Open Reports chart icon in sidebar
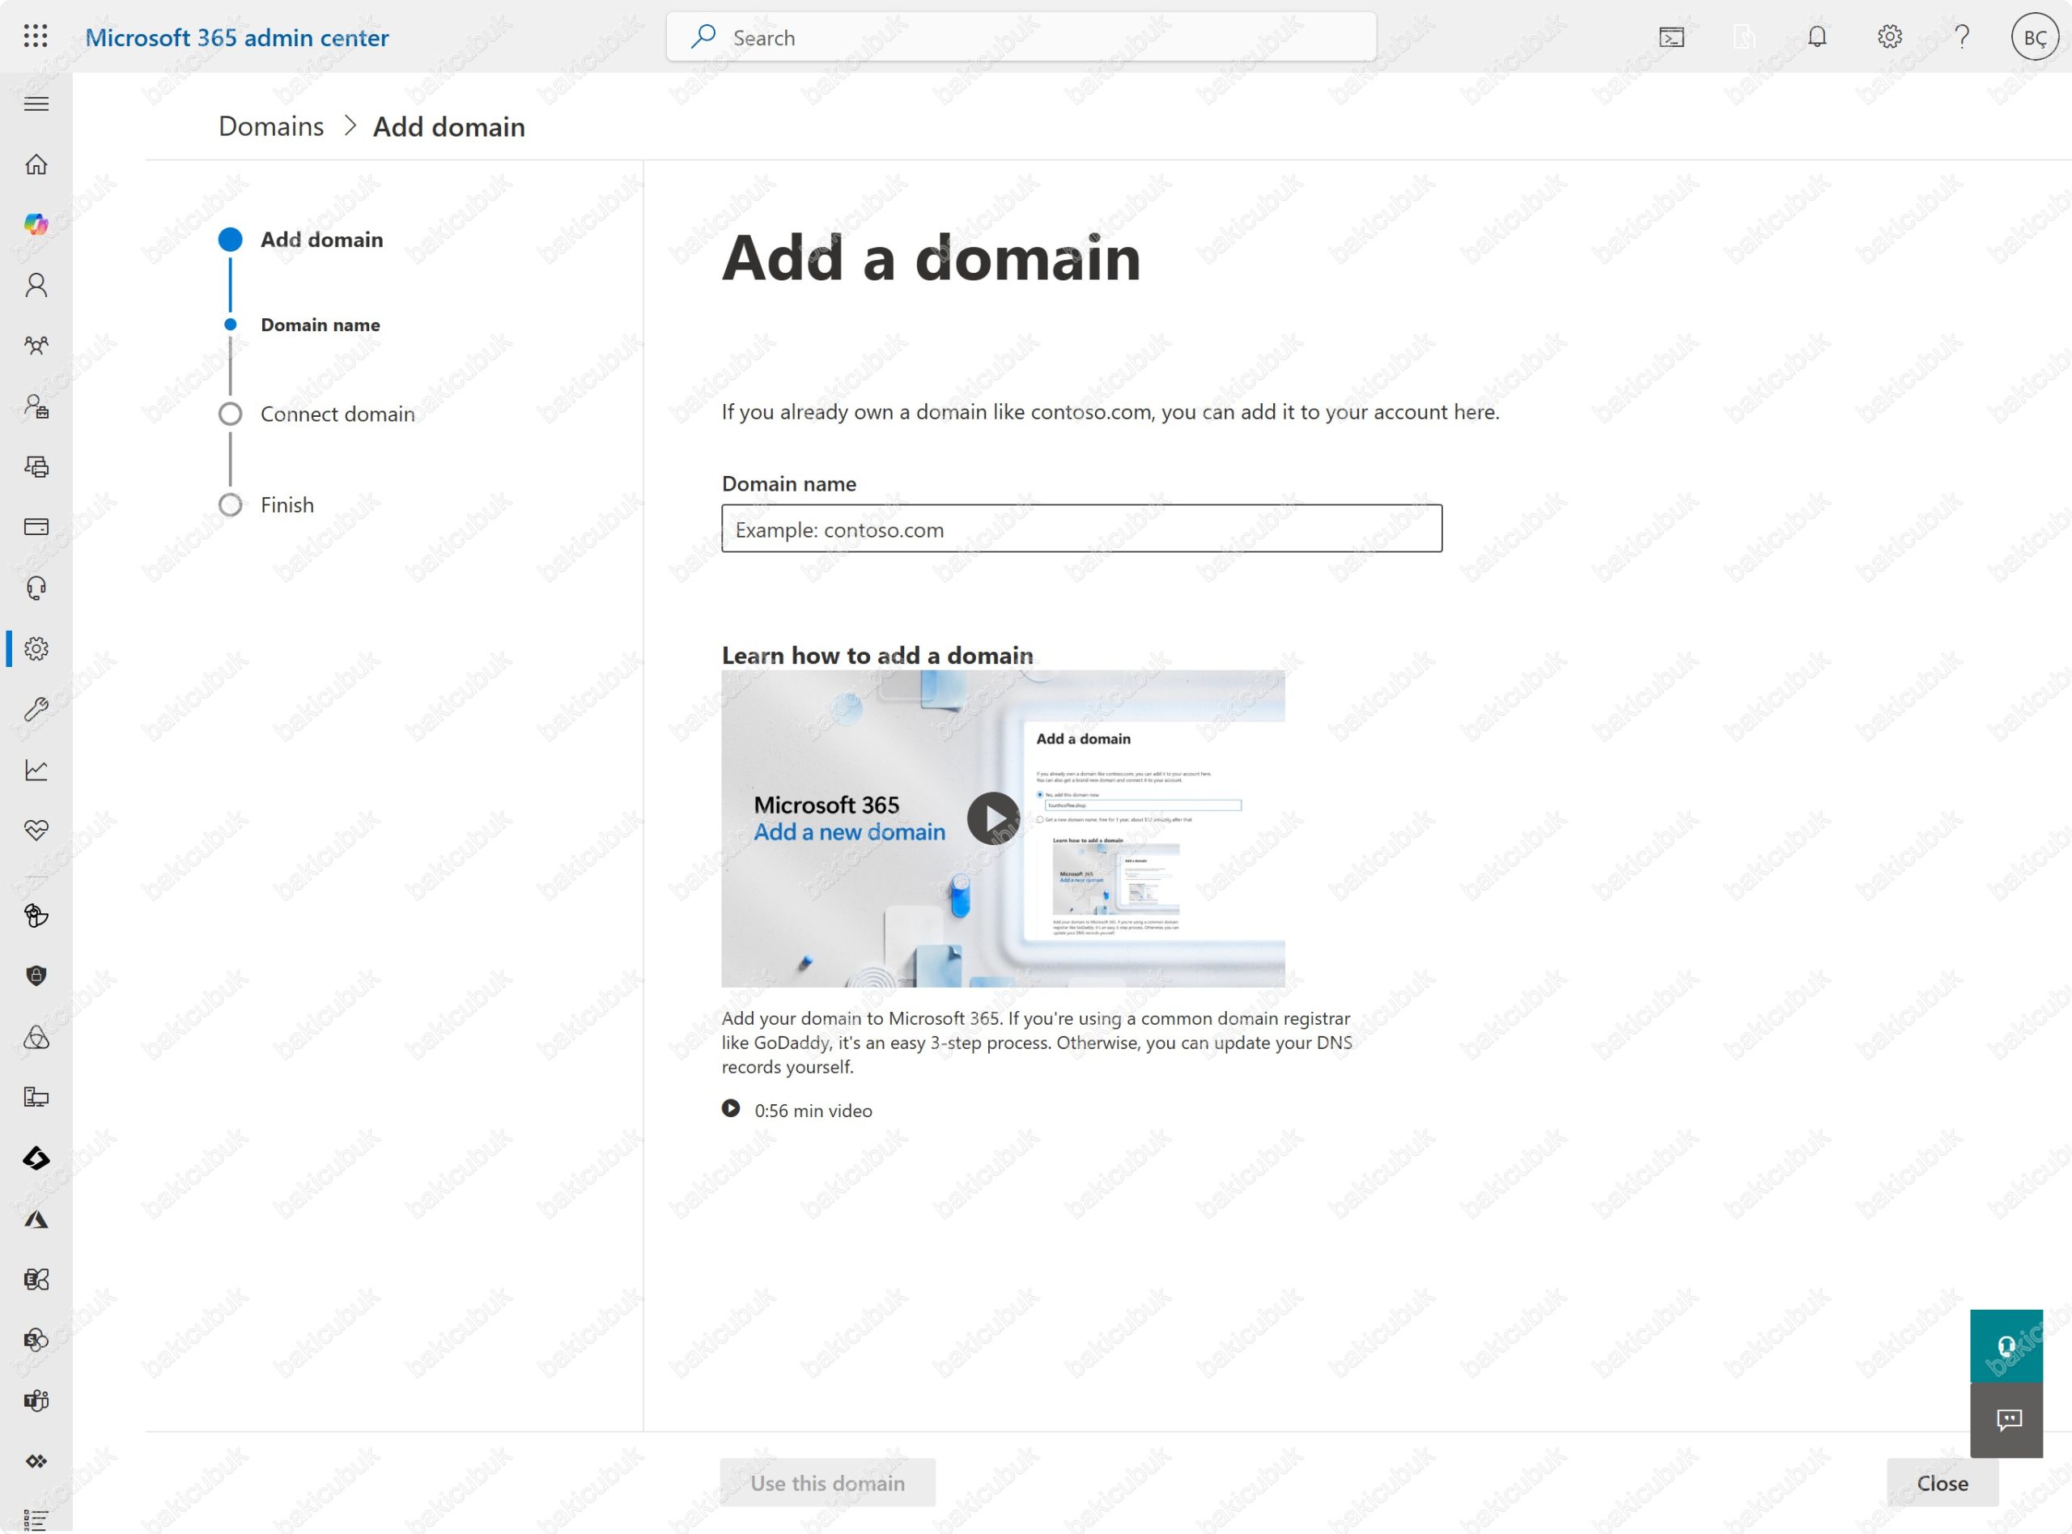 click(36, 770)
